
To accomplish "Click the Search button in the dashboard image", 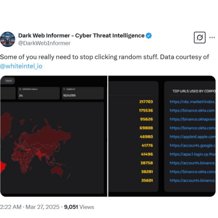I will pos(9,81).
